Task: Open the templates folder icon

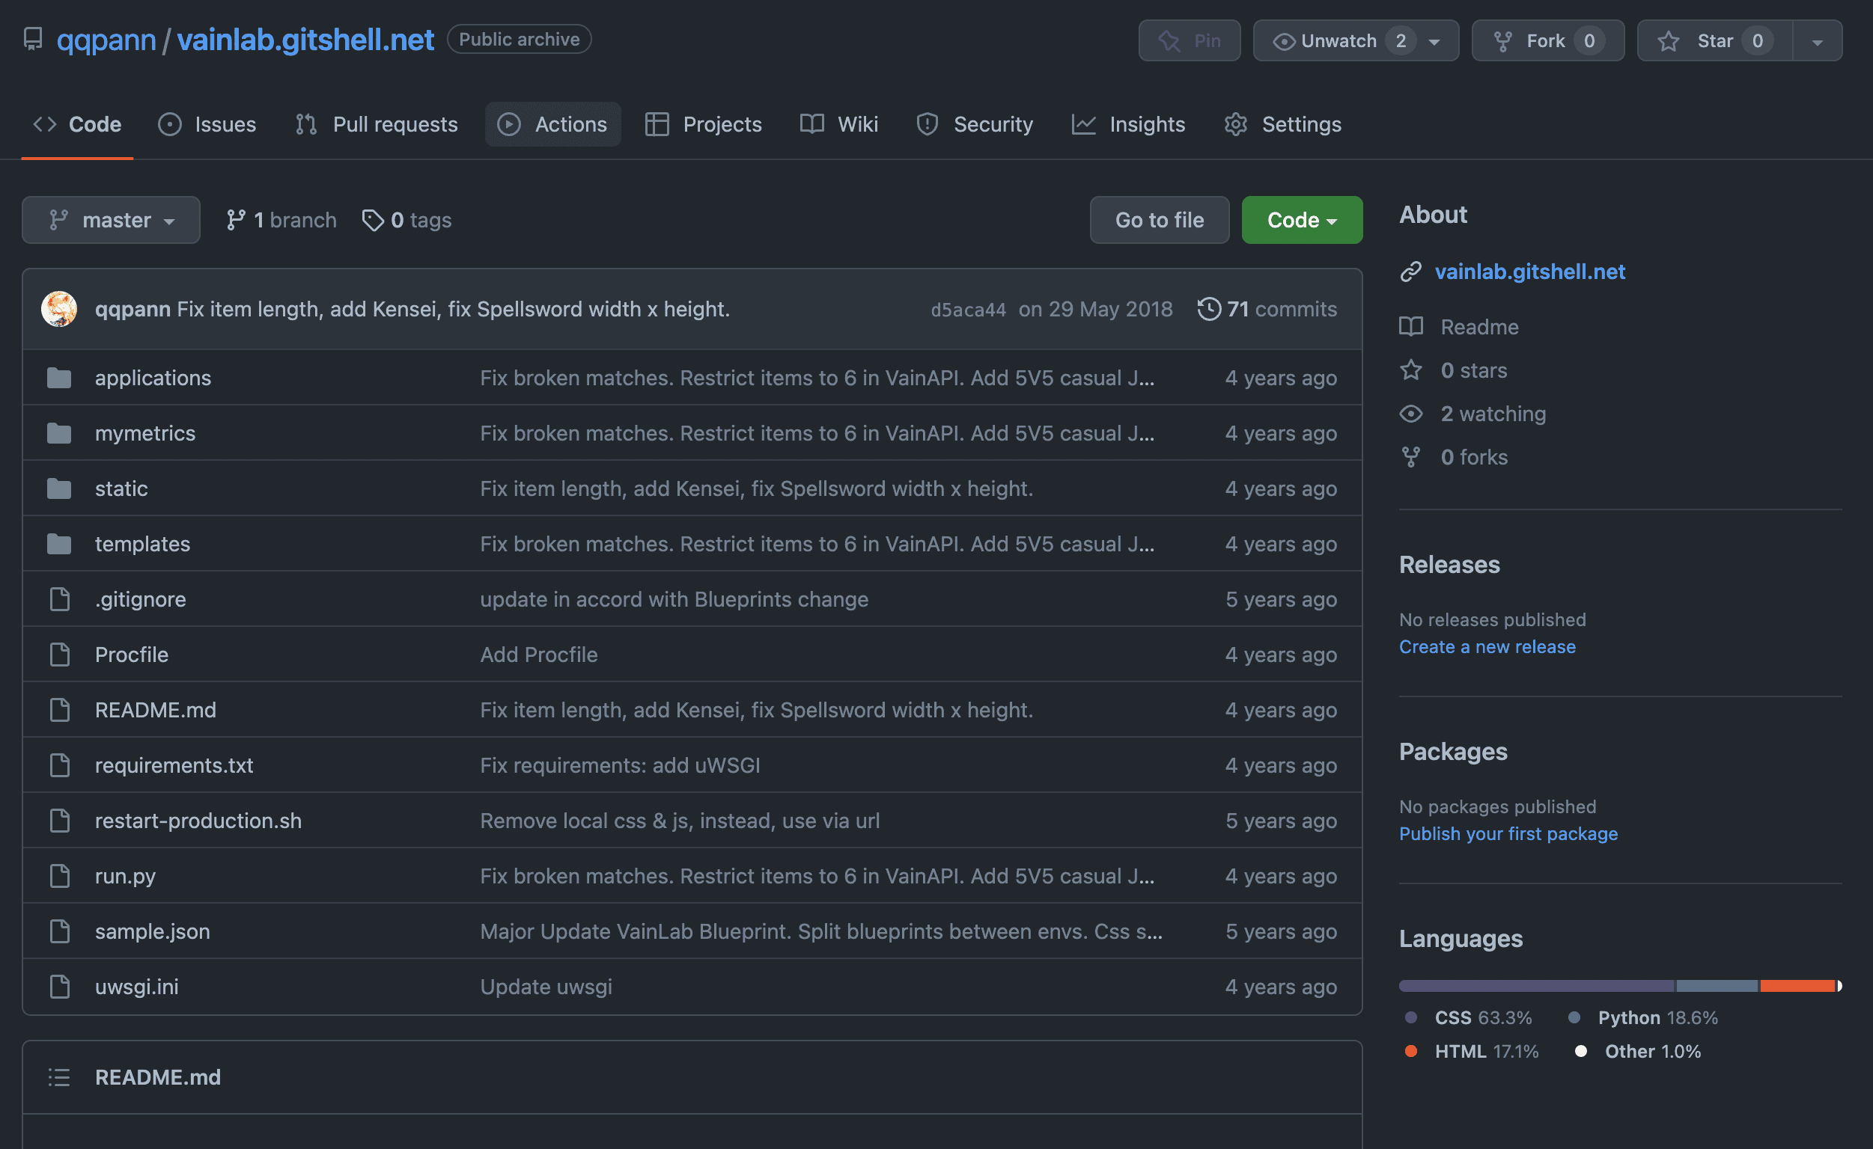Action: pyautogui.click(x=59, y=544)
